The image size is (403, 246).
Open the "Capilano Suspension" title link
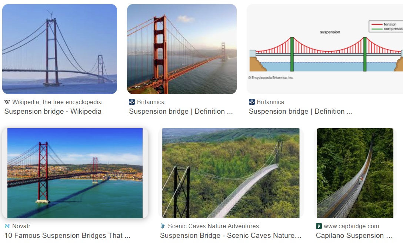click(x=354, y=236)
